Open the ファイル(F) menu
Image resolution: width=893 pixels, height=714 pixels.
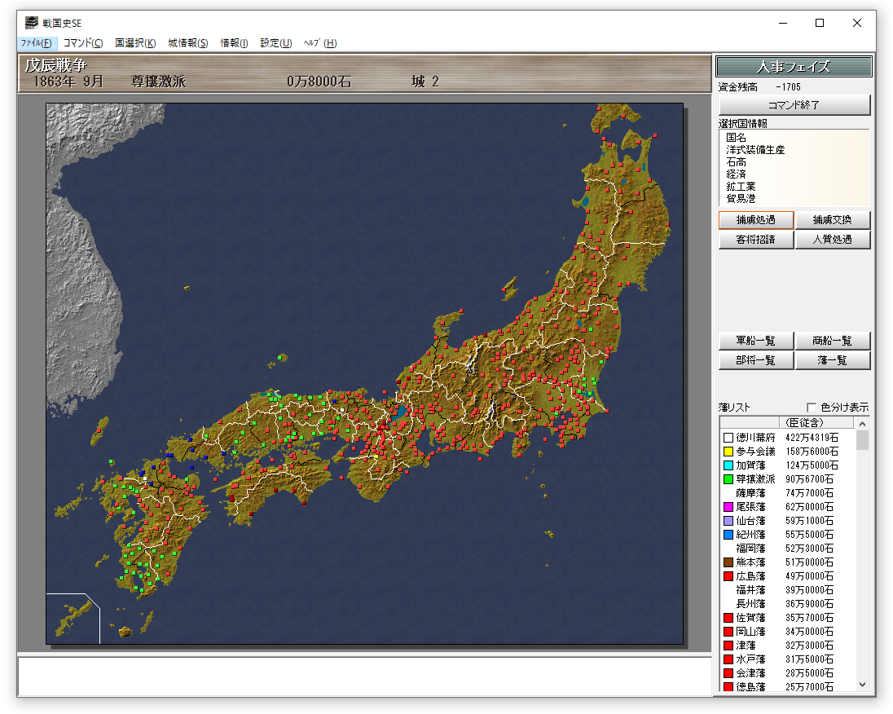[37, 43]
